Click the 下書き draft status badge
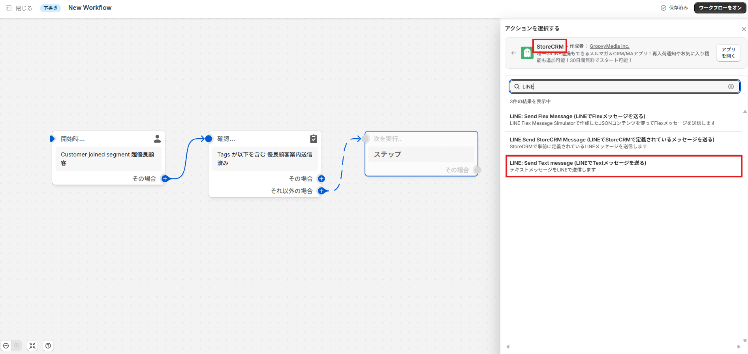The width and height of the screenshot is (748, 354). [51, 8]
